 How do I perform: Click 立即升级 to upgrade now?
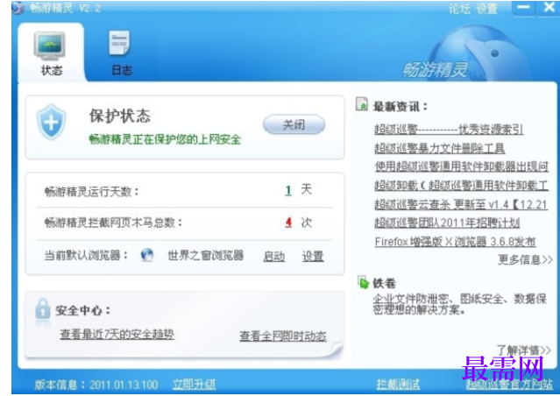click(x=194, y=385)
